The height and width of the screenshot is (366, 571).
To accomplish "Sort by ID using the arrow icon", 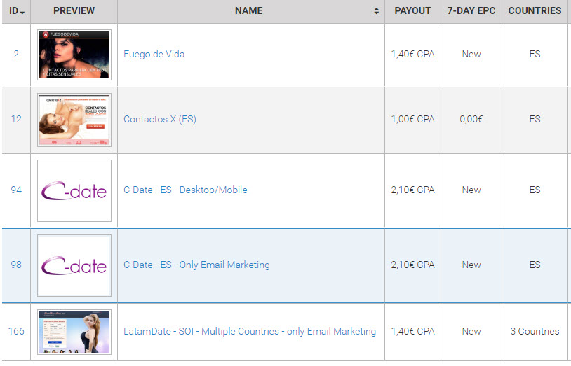I will click(x=22, y=13).
